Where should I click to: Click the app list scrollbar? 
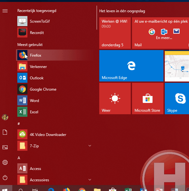coord(97,18)
